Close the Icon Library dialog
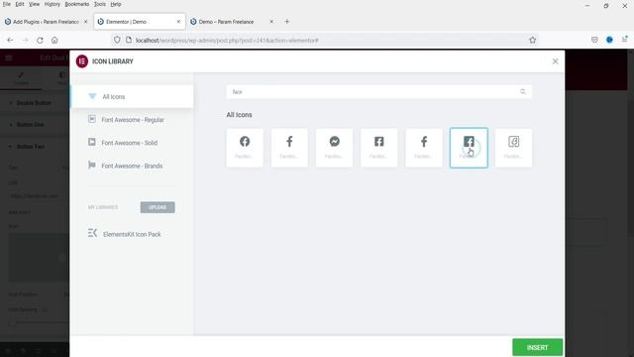 tap(555, 61)
